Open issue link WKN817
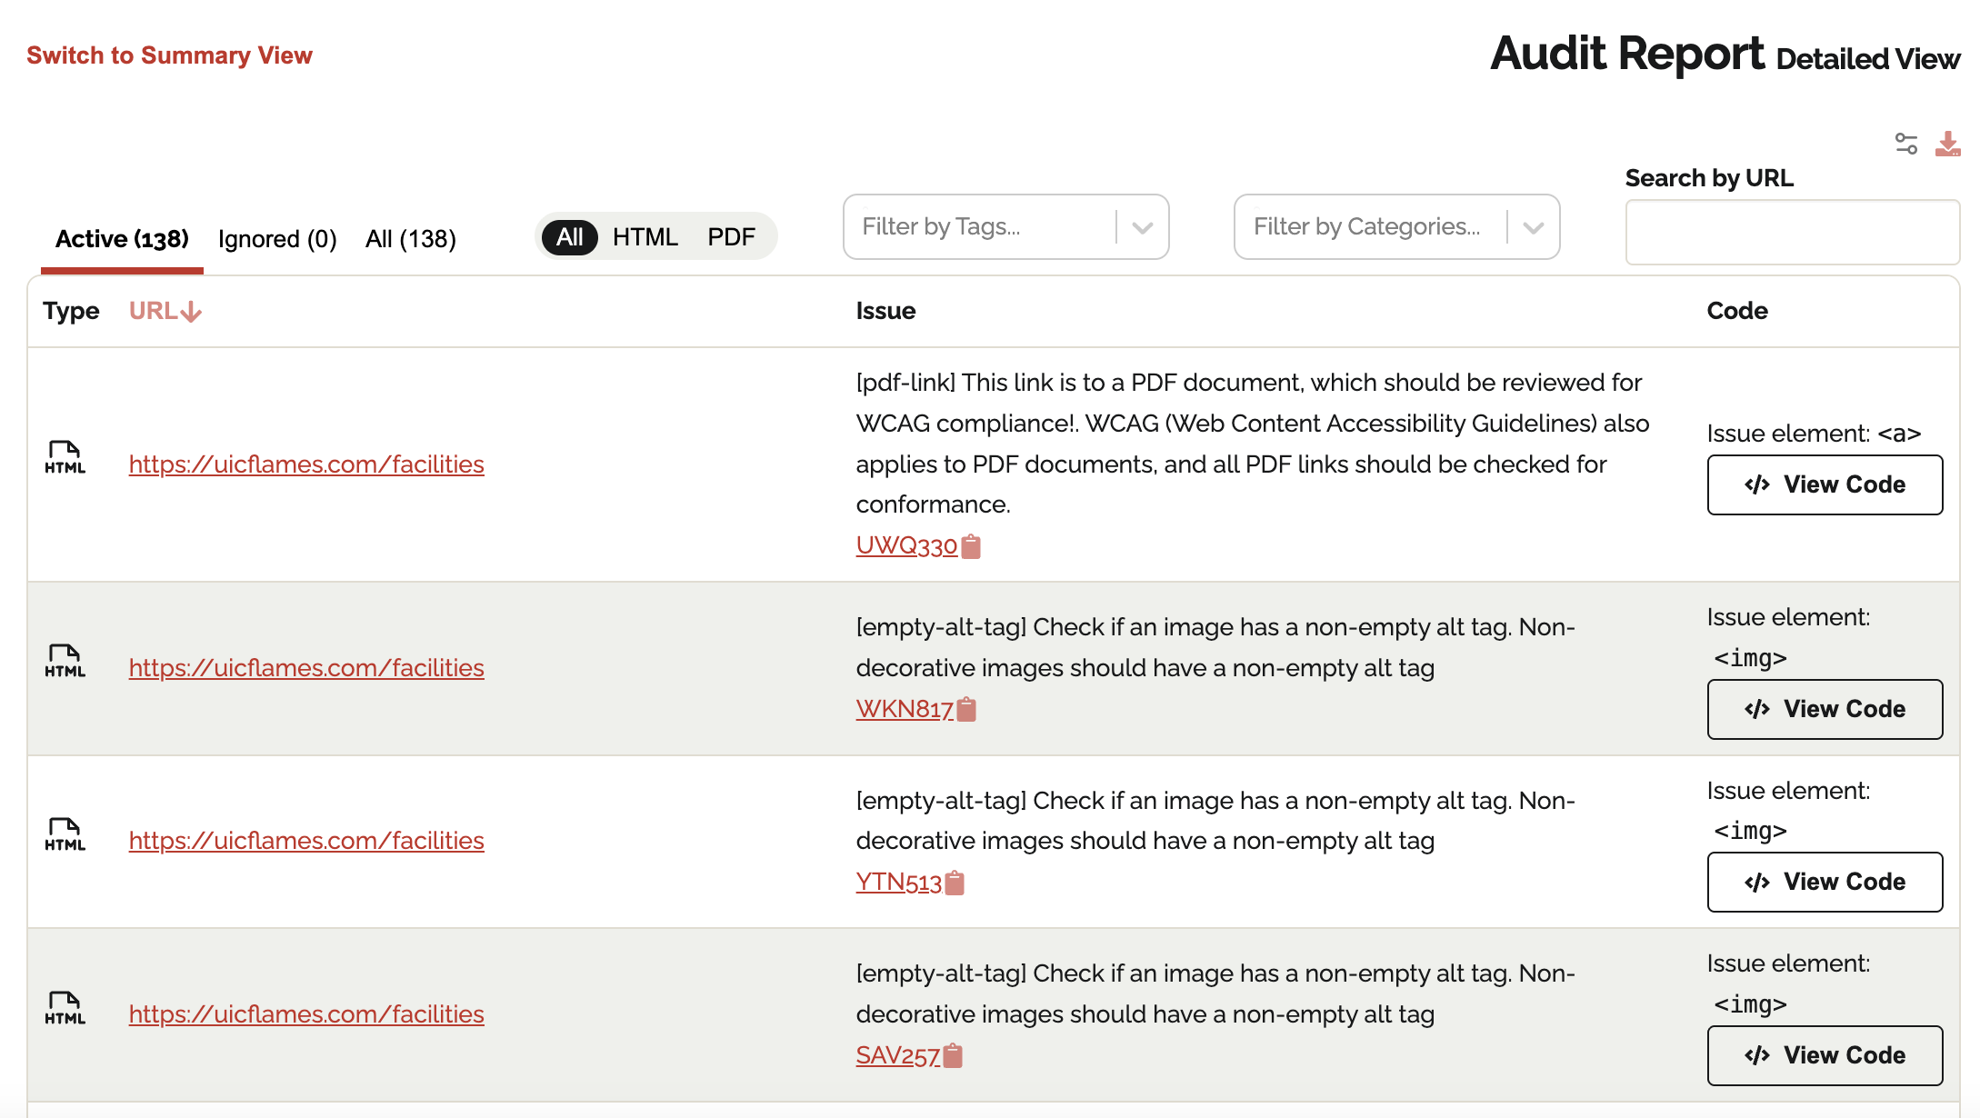Viewport: 1980px width, 1118px height. coord(905,709)
